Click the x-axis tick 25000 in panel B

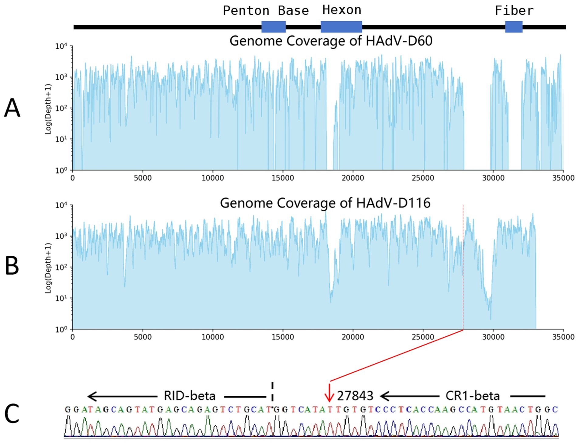point(423,337)
